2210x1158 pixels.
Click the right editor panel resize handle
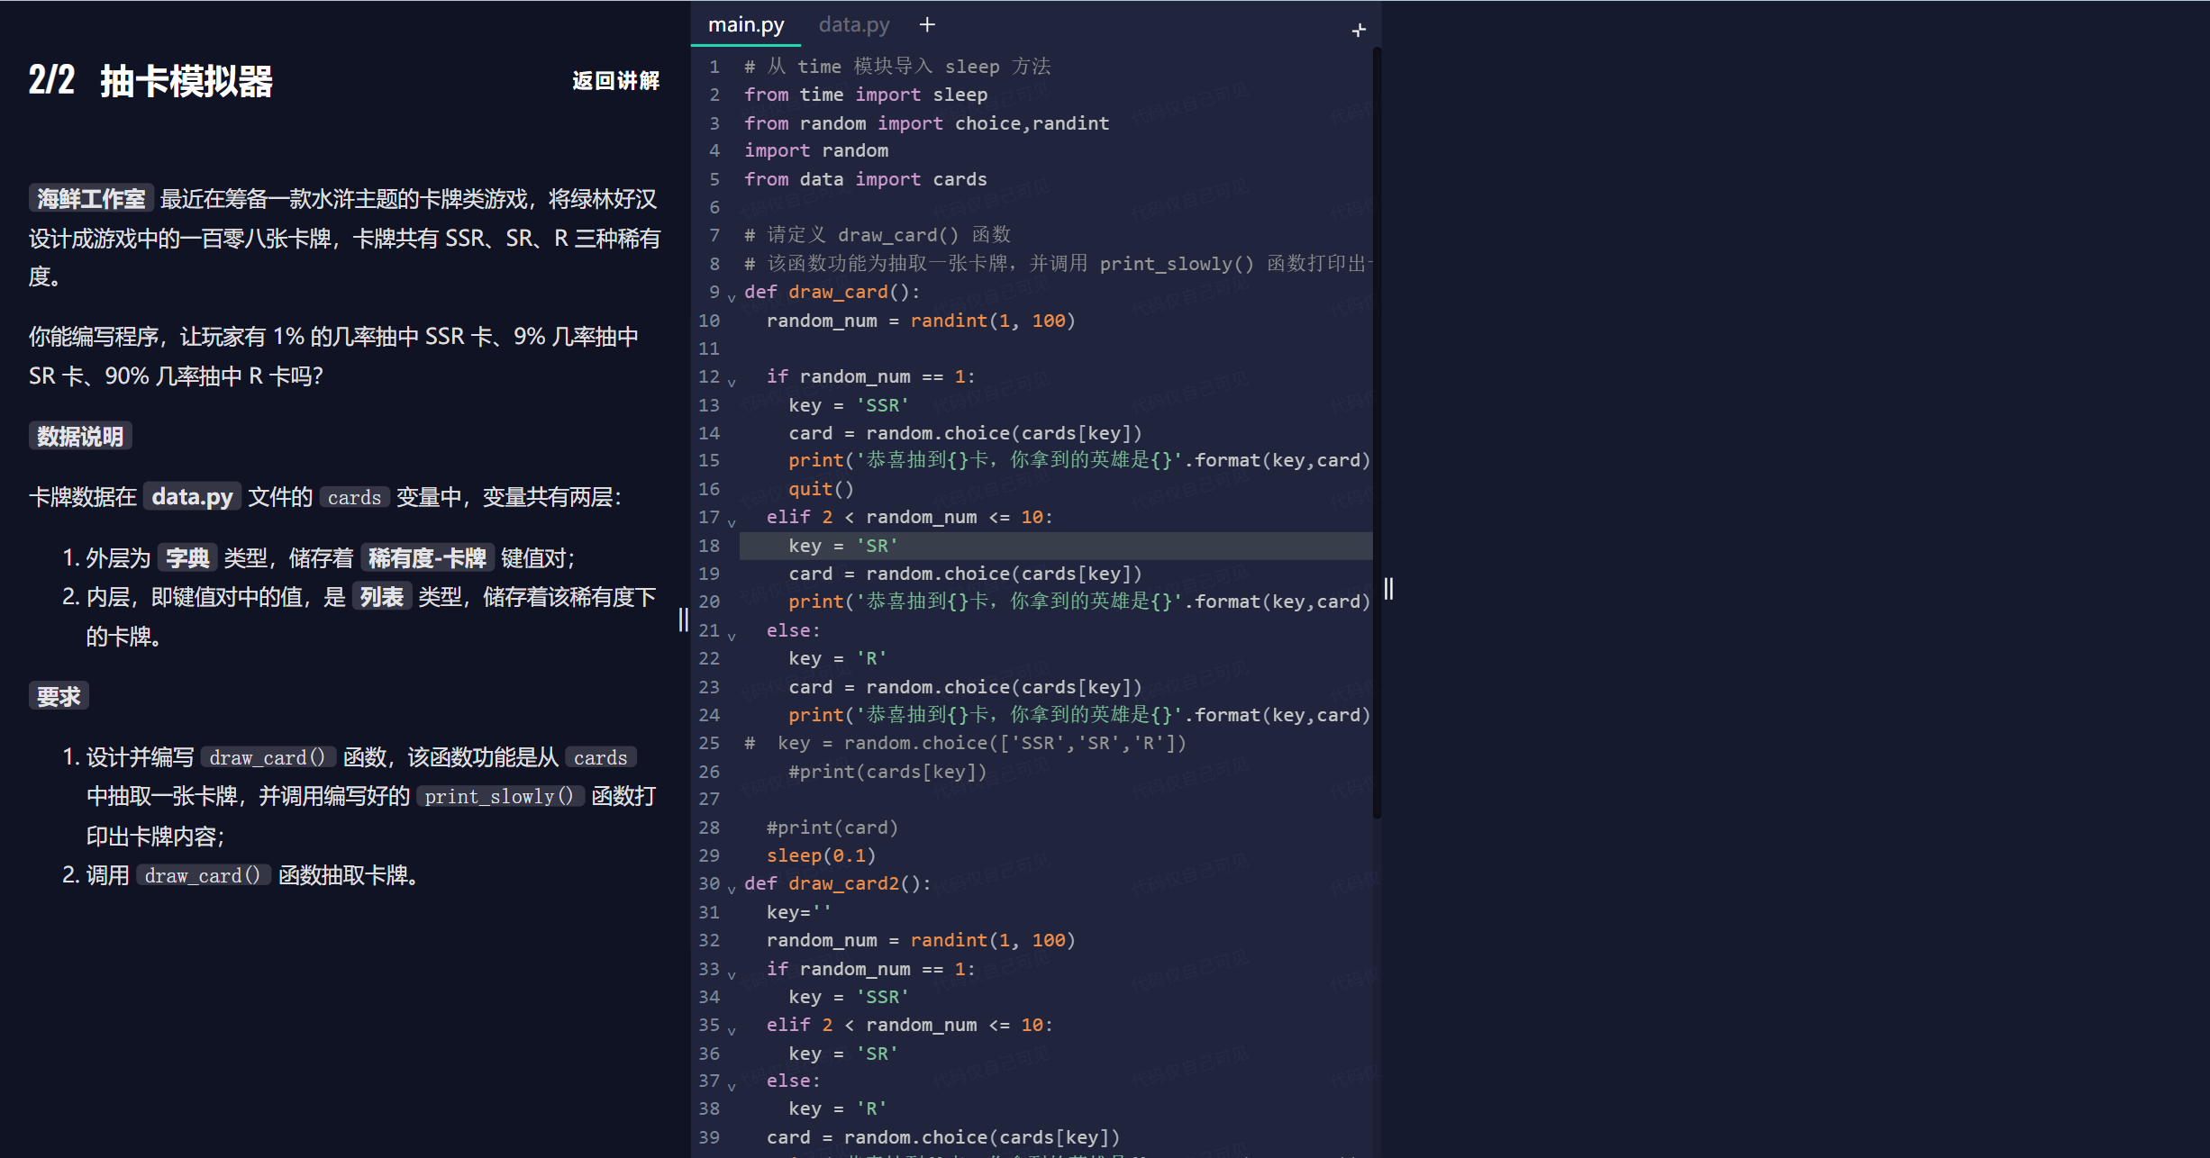pos(1388,589)
